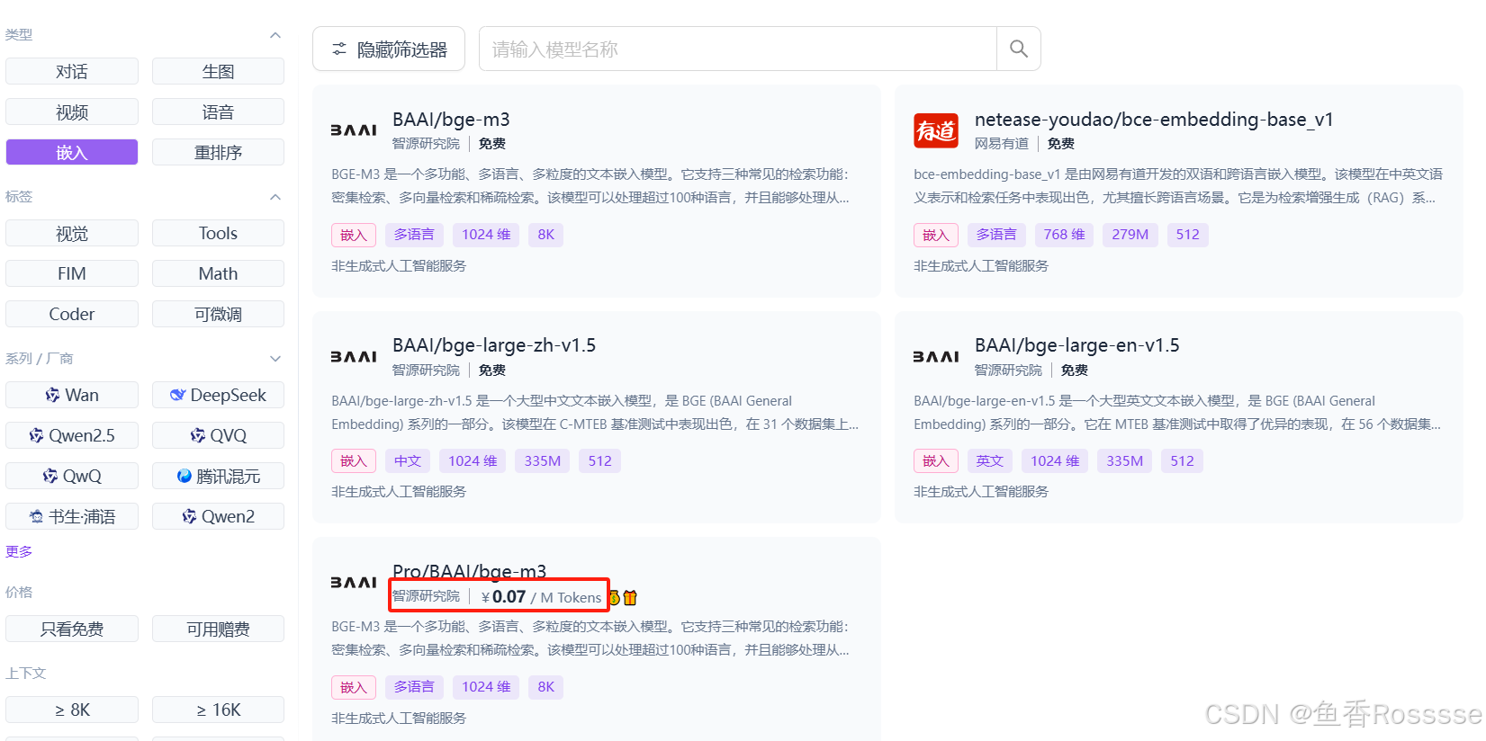Click the 隐藏筛选器 button

389,49
